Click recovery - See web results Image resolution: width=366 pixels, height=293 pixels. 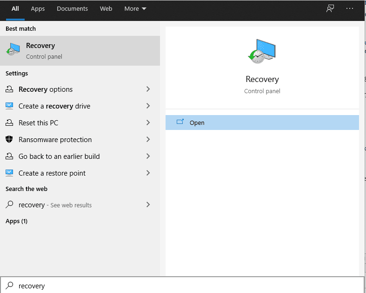pyautogui.click(x=80, y=204)
